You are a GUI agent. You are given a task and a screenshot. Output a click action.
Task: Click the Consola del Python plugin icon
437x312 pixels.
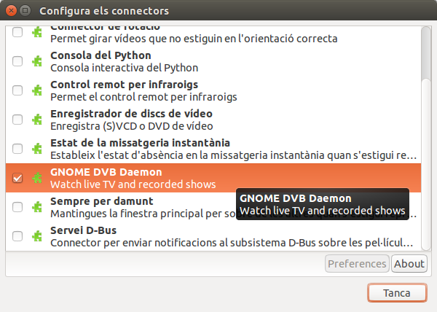click(x=36, y=61)
